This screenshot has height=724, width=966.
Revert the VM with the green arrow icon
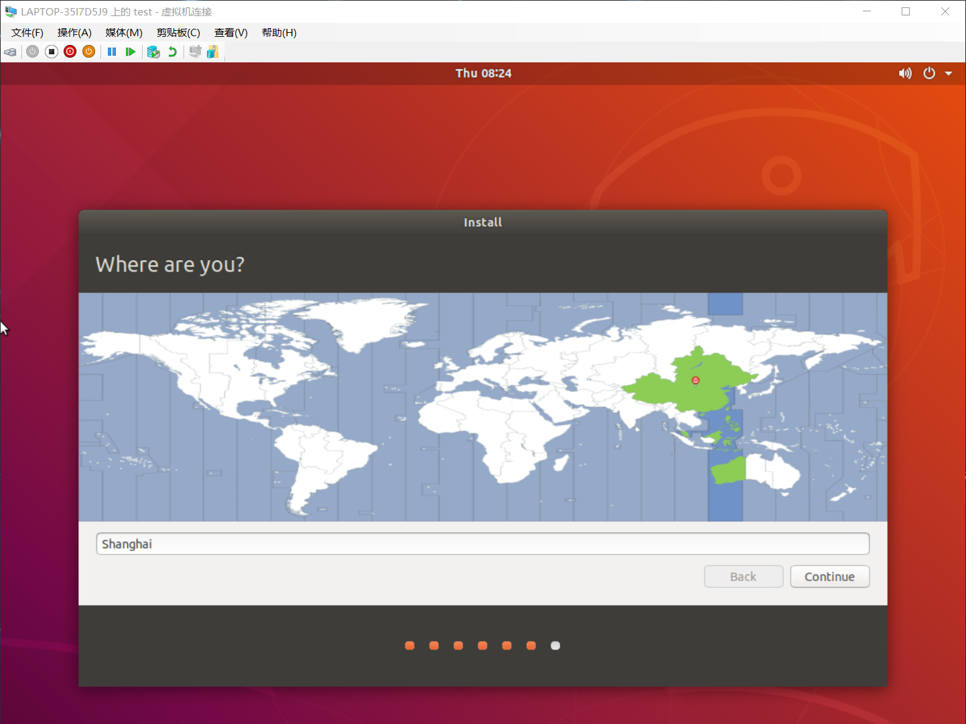(173, 52)
